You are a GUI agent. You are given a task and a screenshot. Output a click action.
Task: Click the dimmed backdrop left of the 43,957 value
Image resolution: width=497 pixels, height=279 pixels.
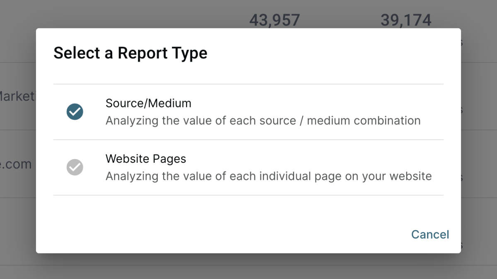124,14
